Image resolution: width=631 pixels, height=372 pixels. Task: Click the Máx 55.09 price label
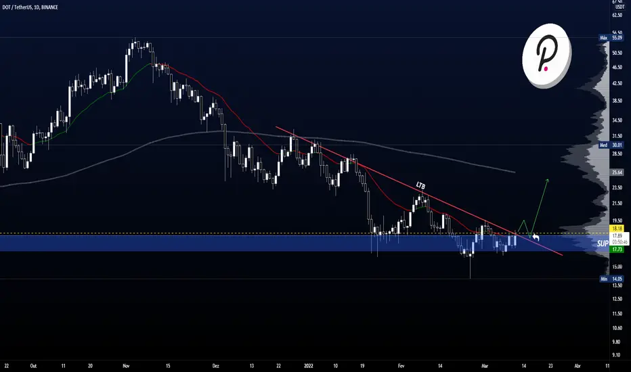coord(611,38)
